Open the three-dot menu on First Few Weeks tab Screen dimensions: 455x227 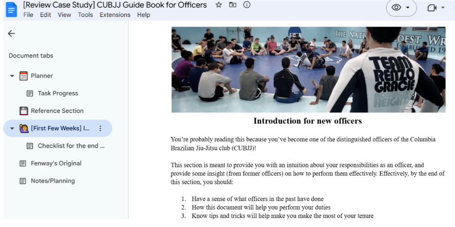101,128
